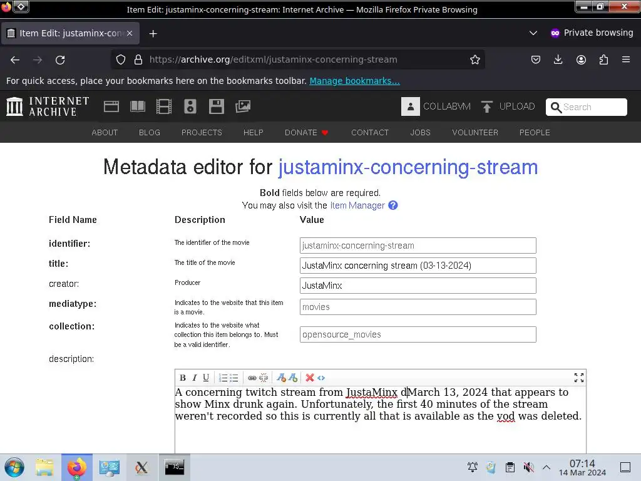Click the creator value field
The height and width of the screenshot is (481, 641).
coord(418,286)
